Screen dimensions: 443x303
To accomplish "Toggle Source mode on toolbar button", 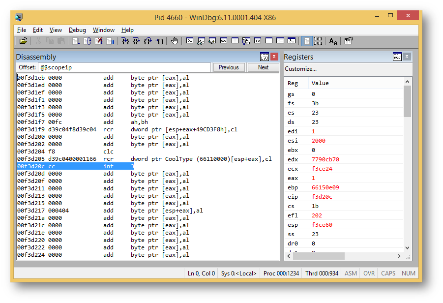I will (x=306, y=41).
